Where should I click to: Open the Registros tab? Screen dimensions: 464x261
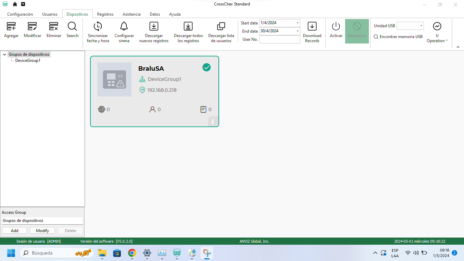tap(105, 14)
